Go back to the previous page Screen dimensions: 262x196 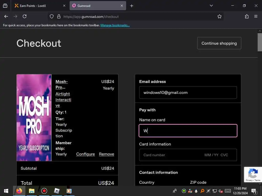[6, 16]
